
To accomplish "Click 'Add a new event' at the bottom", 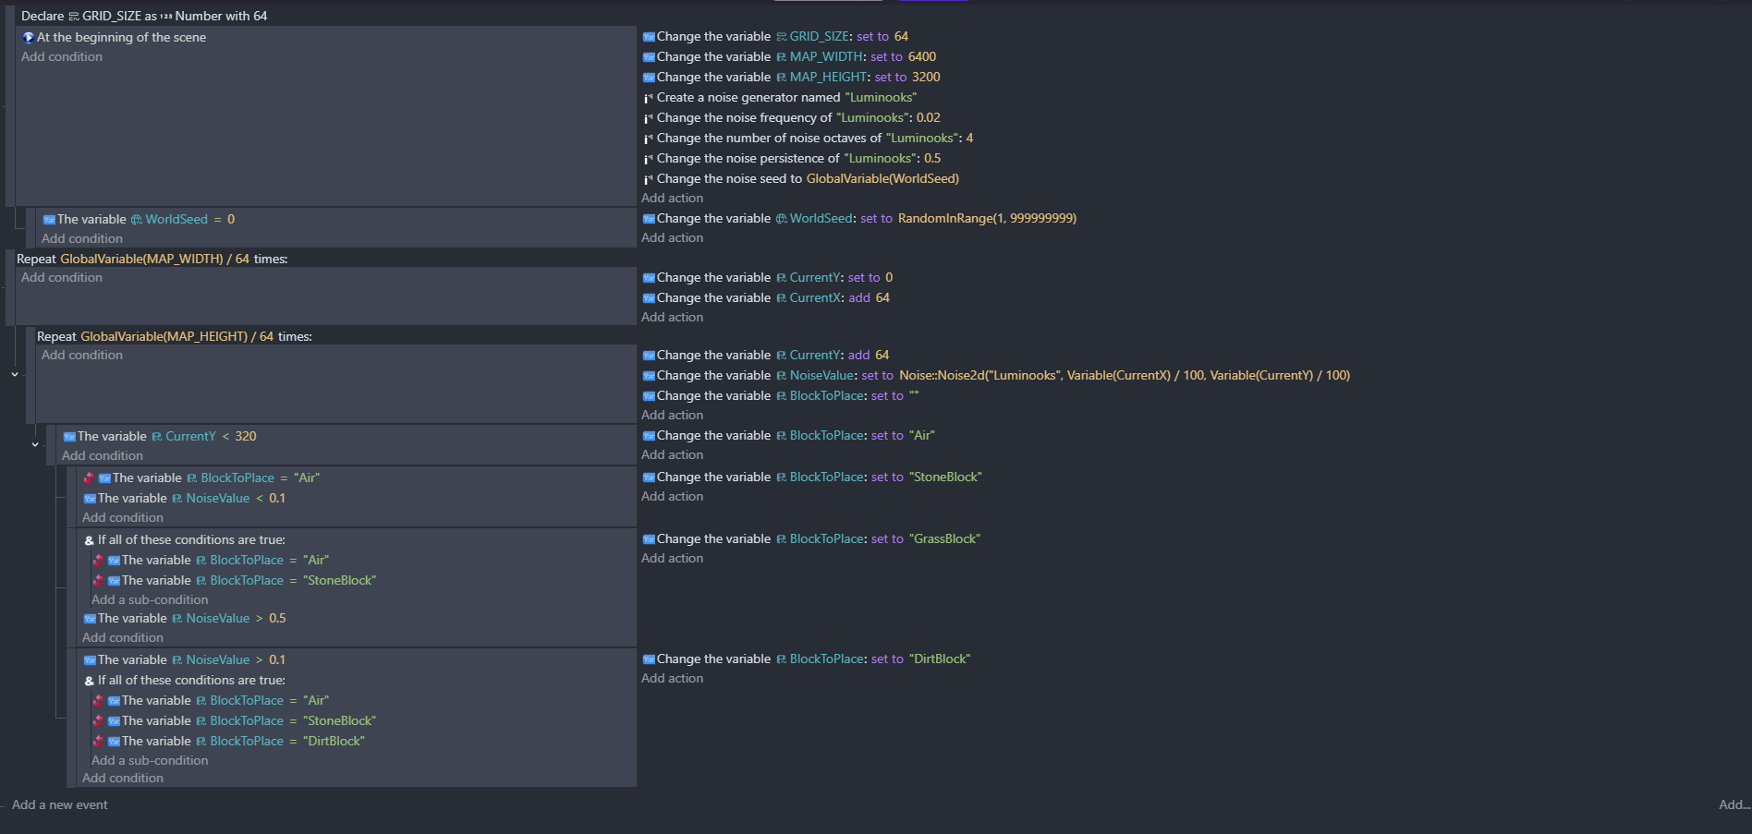I will (x=60, y=805).
